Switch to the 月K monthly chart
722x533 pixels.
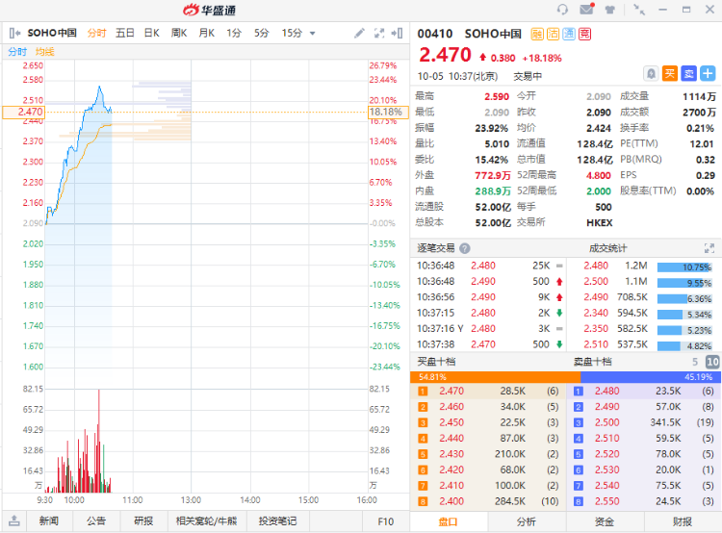point(206,33)
